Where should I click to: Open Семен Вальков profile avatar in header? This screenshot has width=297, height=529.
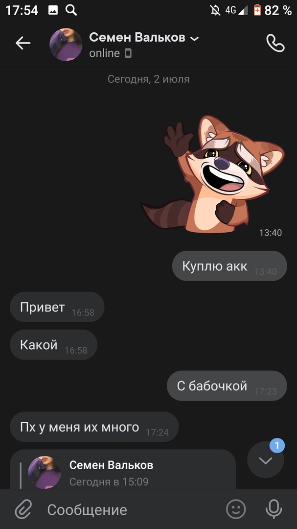point(66,45)
